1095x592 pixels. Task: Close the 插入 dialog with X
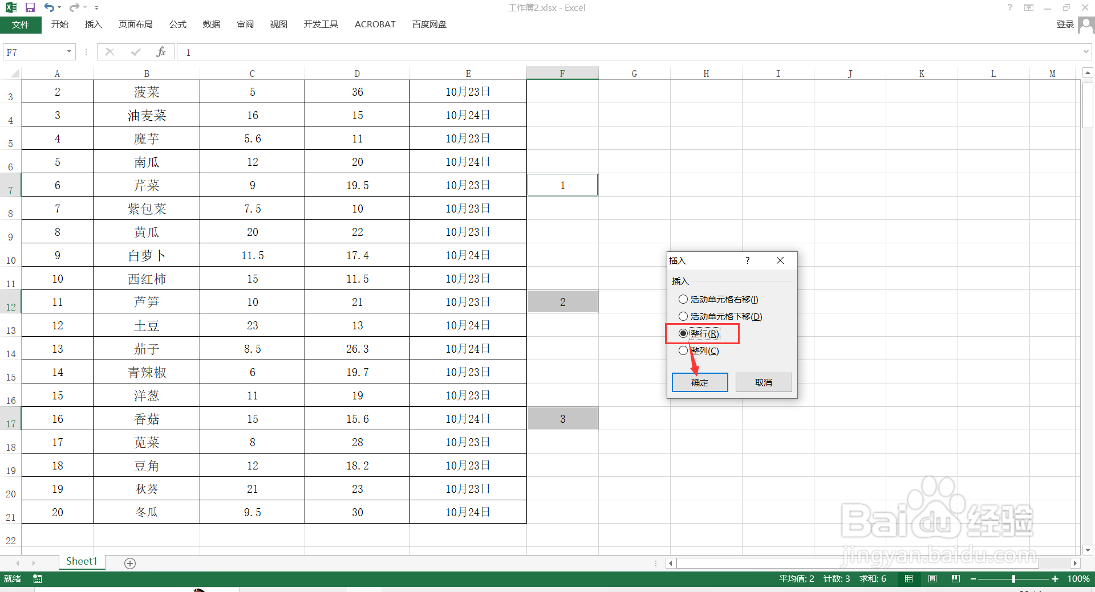pos(780,260)
